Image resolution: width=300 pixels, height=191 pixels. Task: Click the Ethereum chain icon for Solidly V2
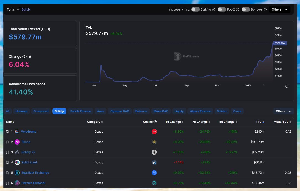point(154,152)
